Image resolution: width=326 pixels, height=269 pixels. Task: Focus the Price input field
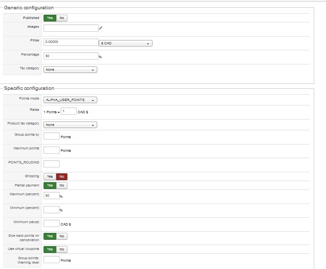[x=71, y=42]
